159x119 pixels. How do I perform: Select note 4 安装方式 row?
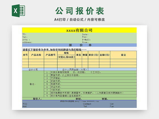click(93, 81)
